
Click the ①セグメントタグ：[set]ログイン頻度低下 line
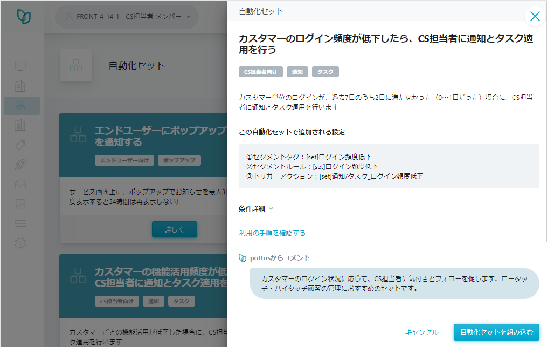pos(309,157)
